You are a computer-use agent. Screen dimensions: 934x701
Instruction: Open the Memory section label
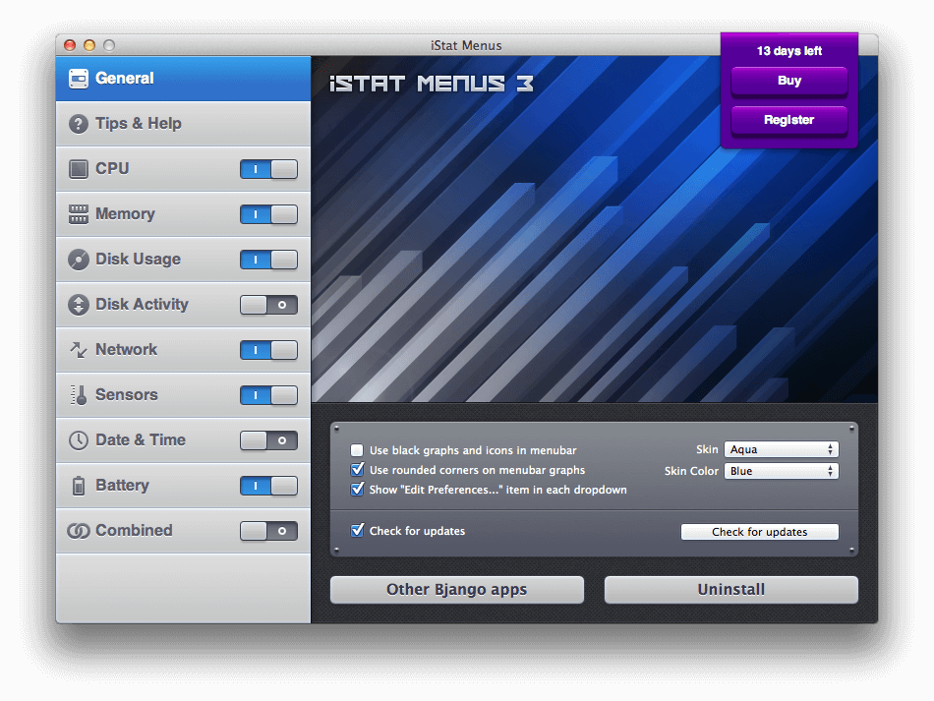125,214
